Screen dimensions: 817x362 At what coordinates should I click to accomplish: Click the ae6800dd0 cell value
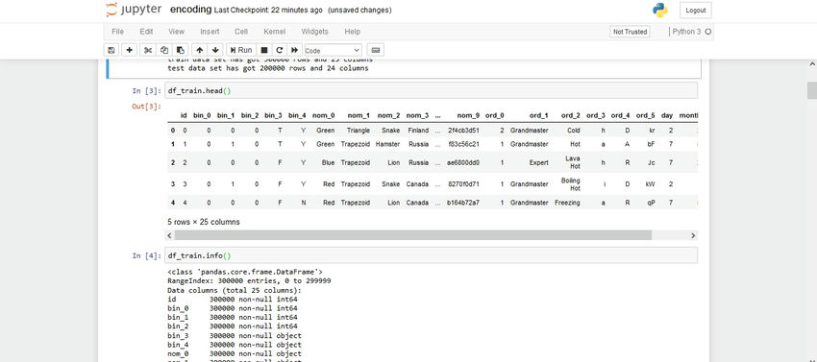[x=463, y=162]
